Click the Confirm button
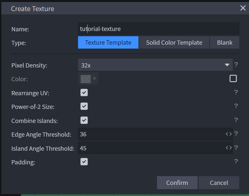Viewport: 249px width, 196px height. pyautogui.click(x=177, y=183)
